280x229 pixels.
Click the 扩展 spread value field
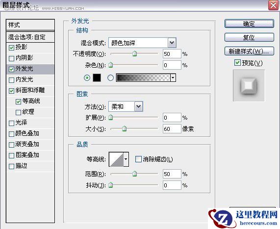coord(172,118)
